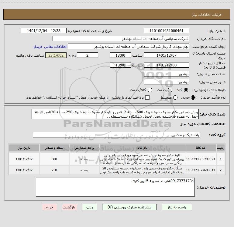Image resolution: width=234 pixels, height=227 pixels.
Task: Click the row number 2 cell
Action: 221,170
